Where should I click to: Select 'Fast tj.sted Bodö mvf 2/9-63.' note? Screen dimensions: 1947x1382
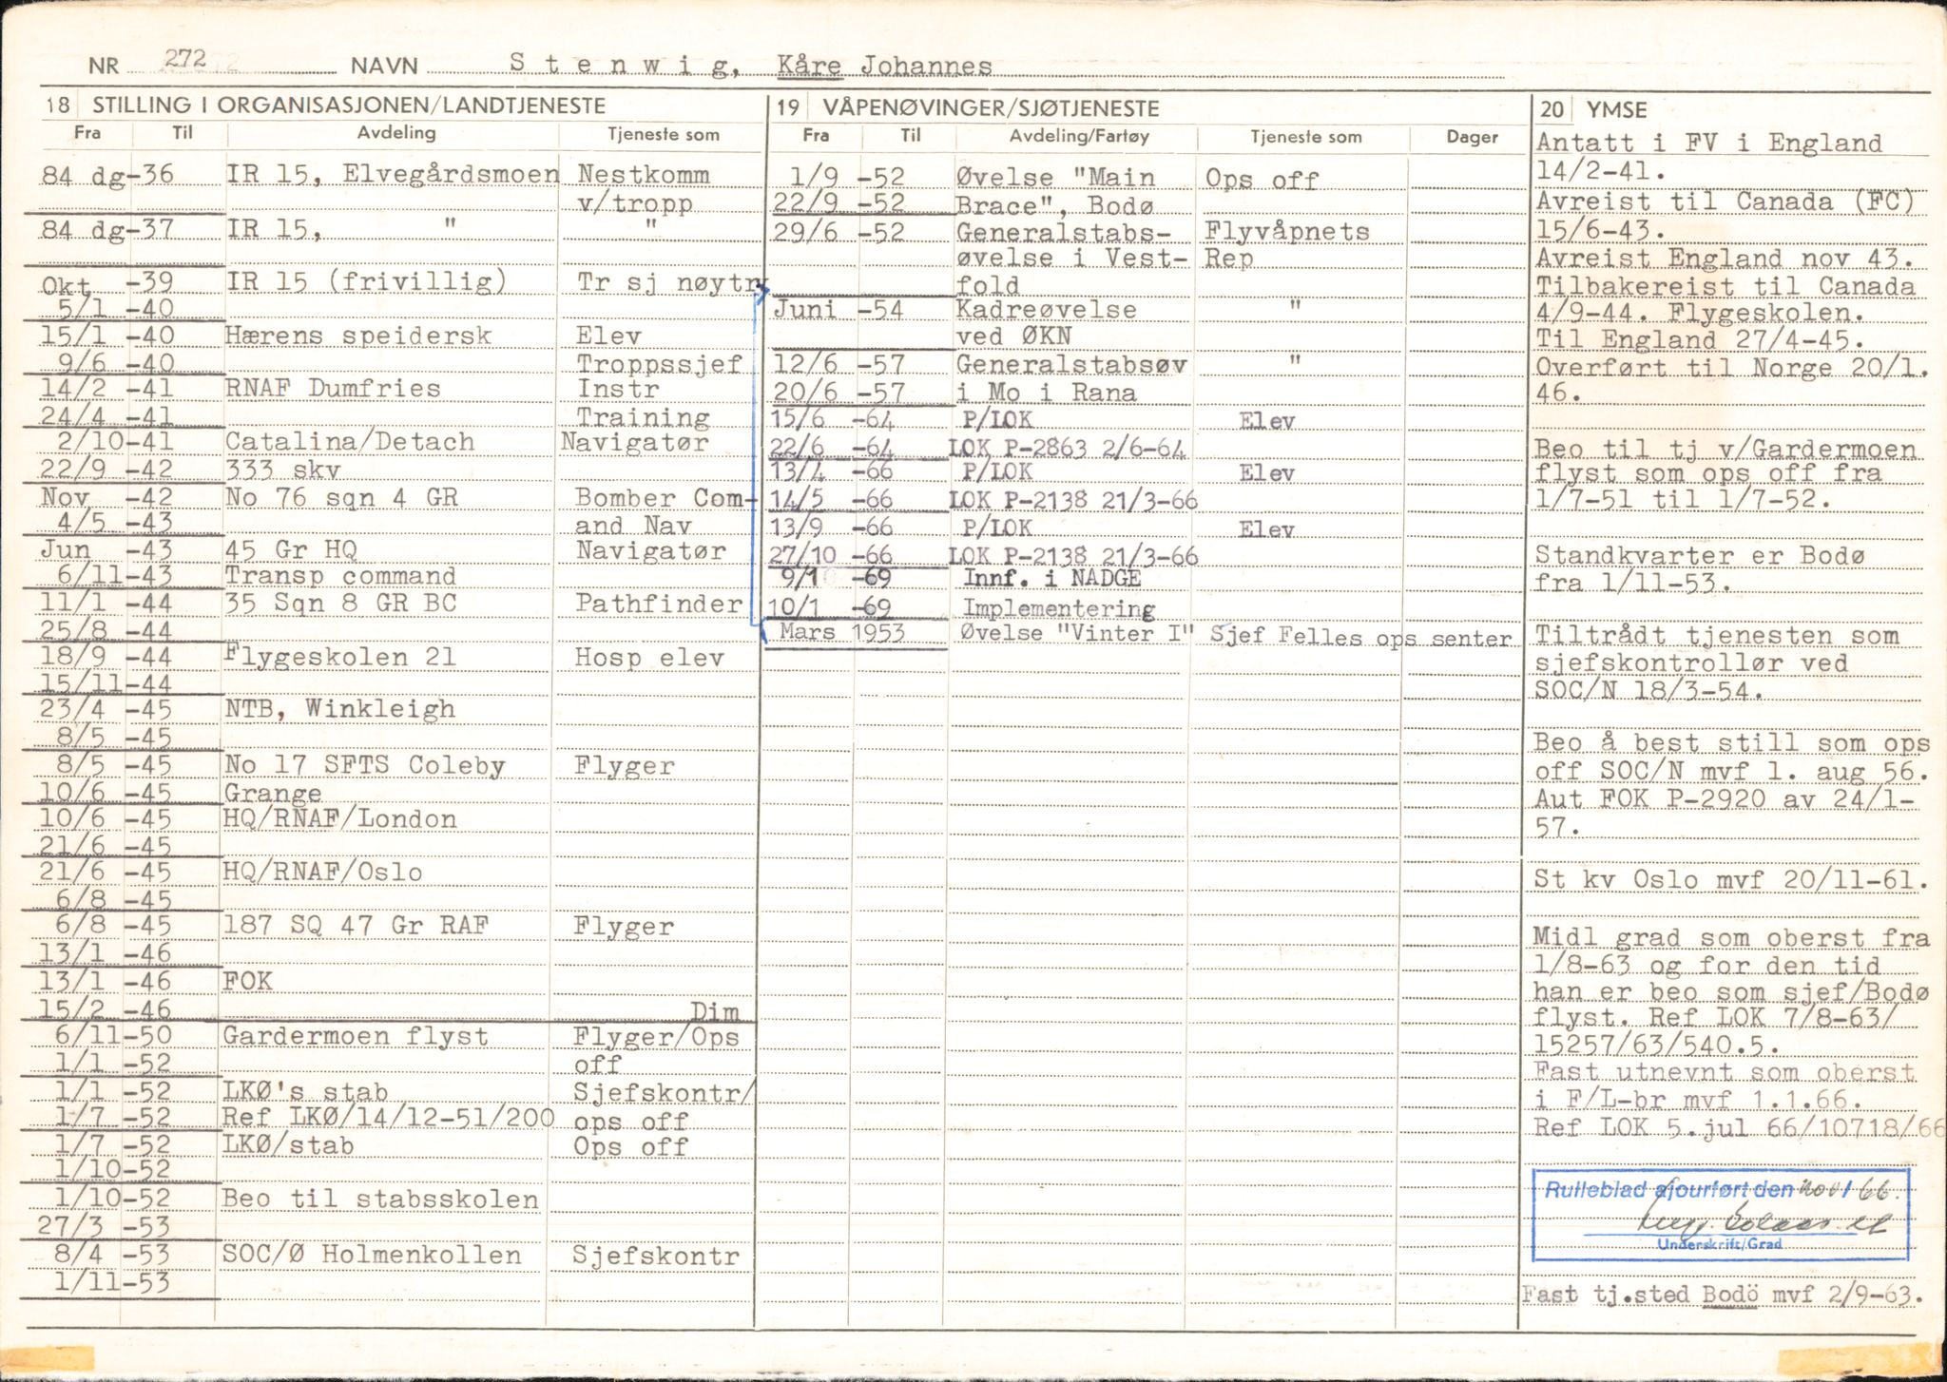1724,1296
